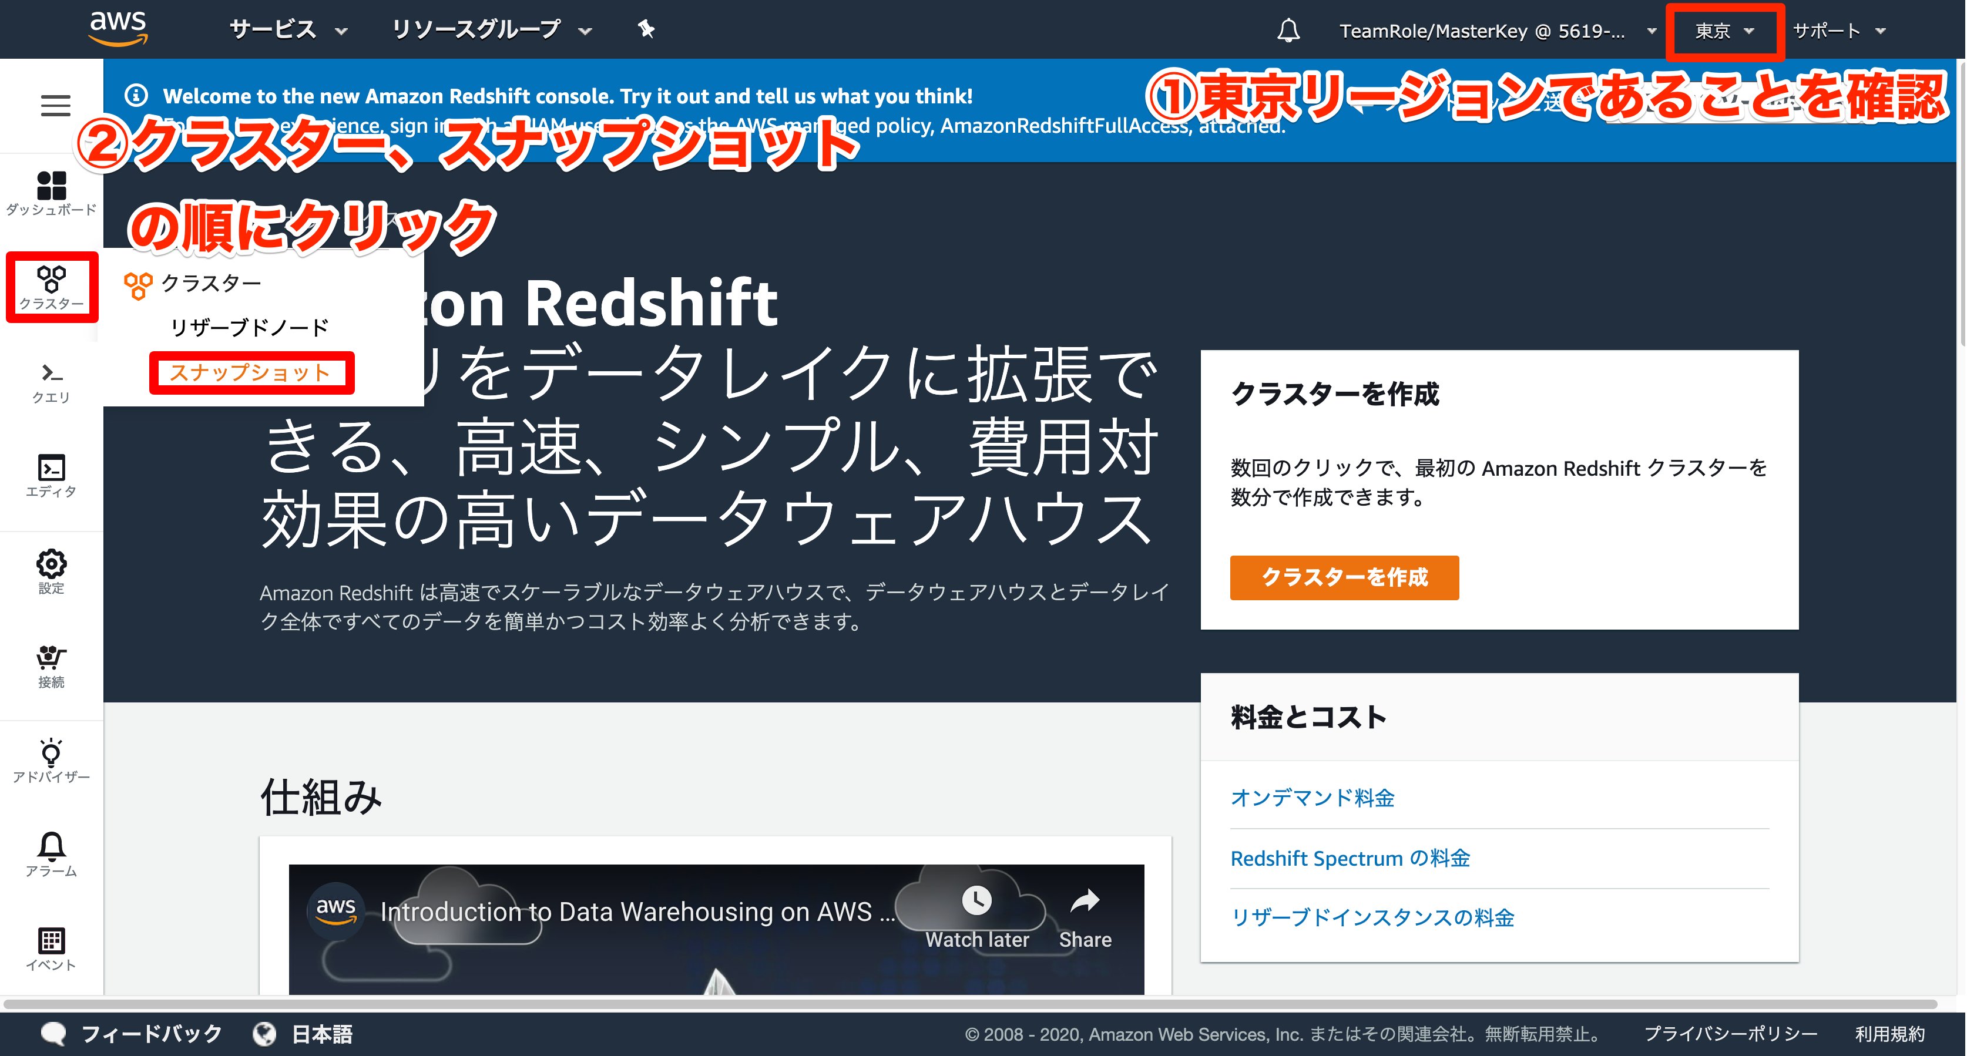The image size is (1967, 1056).
Task: Click the orange クラスターを作成 button
Action: click(x=1344, y=577)
